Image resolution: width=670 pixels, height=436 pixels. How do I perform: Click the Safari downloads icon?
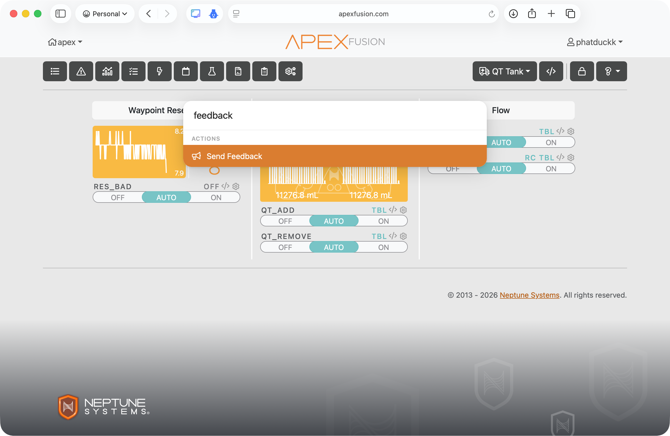coord(513,14)
